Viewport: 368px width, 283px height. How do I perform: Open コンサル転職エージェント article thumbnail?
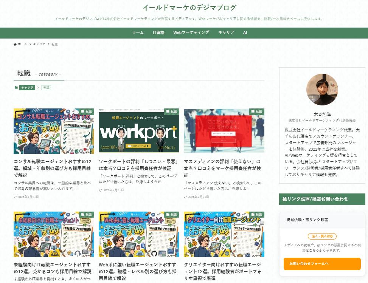[x=54, y=131]
